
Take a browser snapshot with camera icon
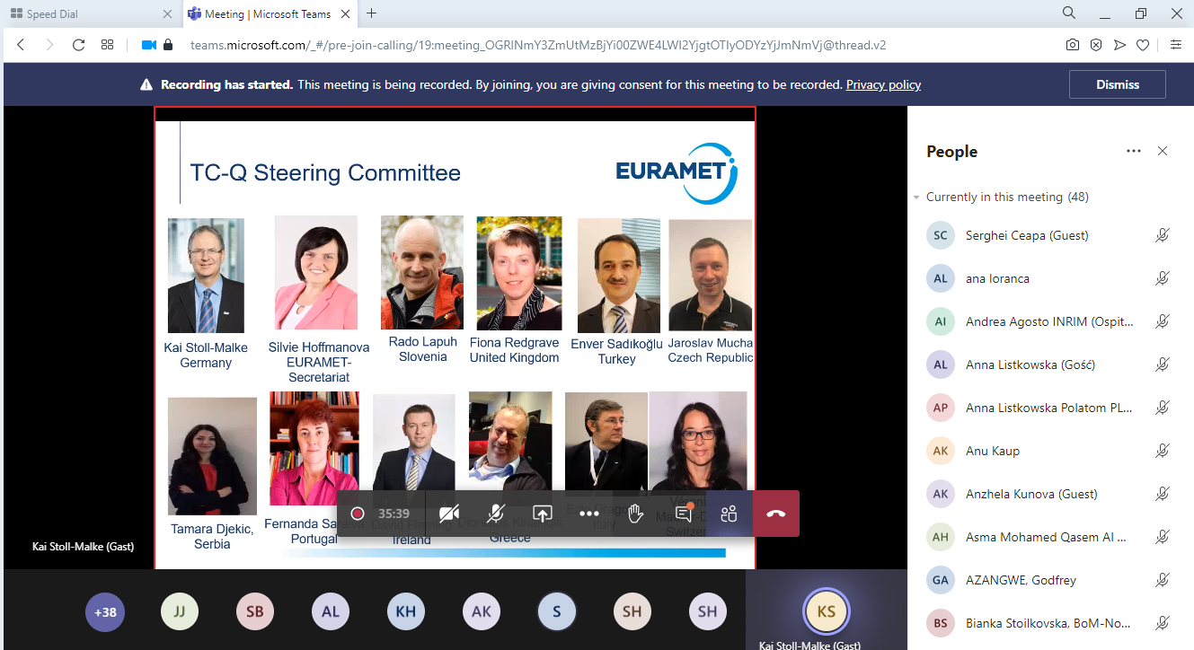click(1073, 45)
